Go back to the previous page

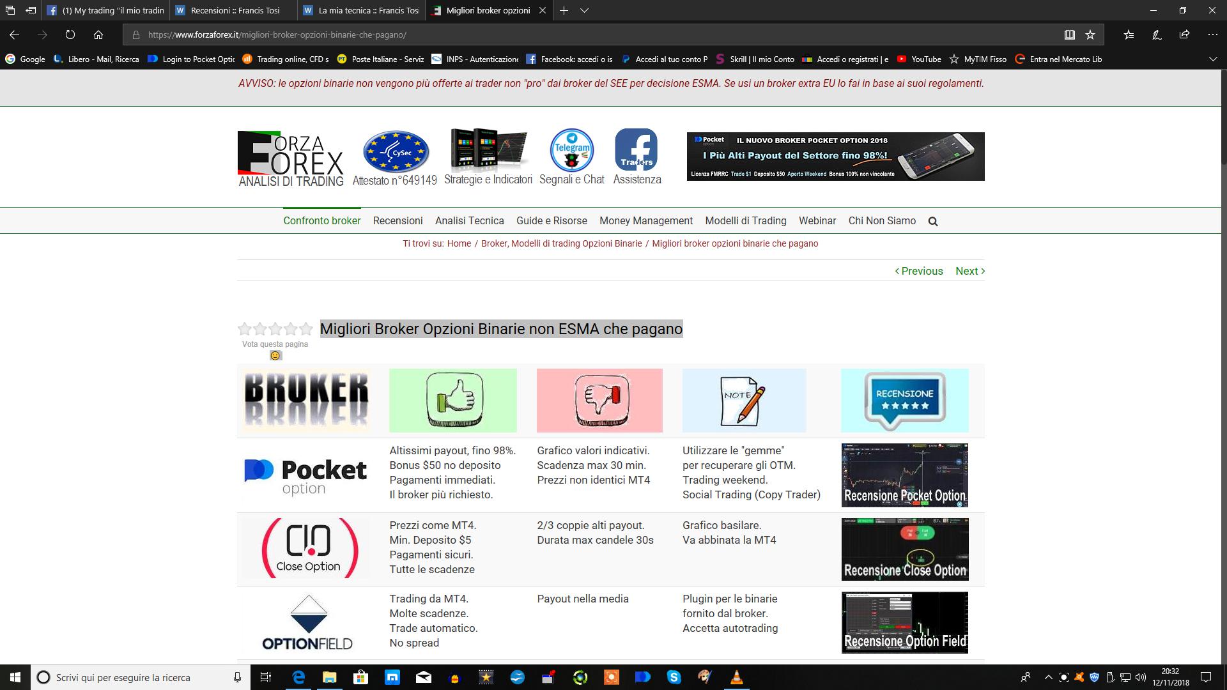click(14, 34)
